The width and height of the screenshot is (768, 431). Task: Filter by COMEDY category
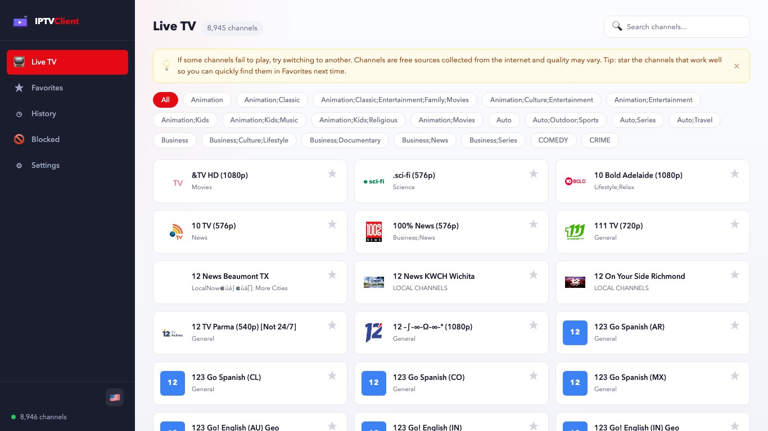coord(553,140)
